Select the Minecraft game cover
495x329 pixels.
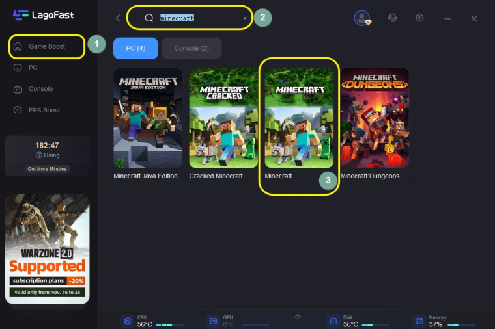[299, 118]
